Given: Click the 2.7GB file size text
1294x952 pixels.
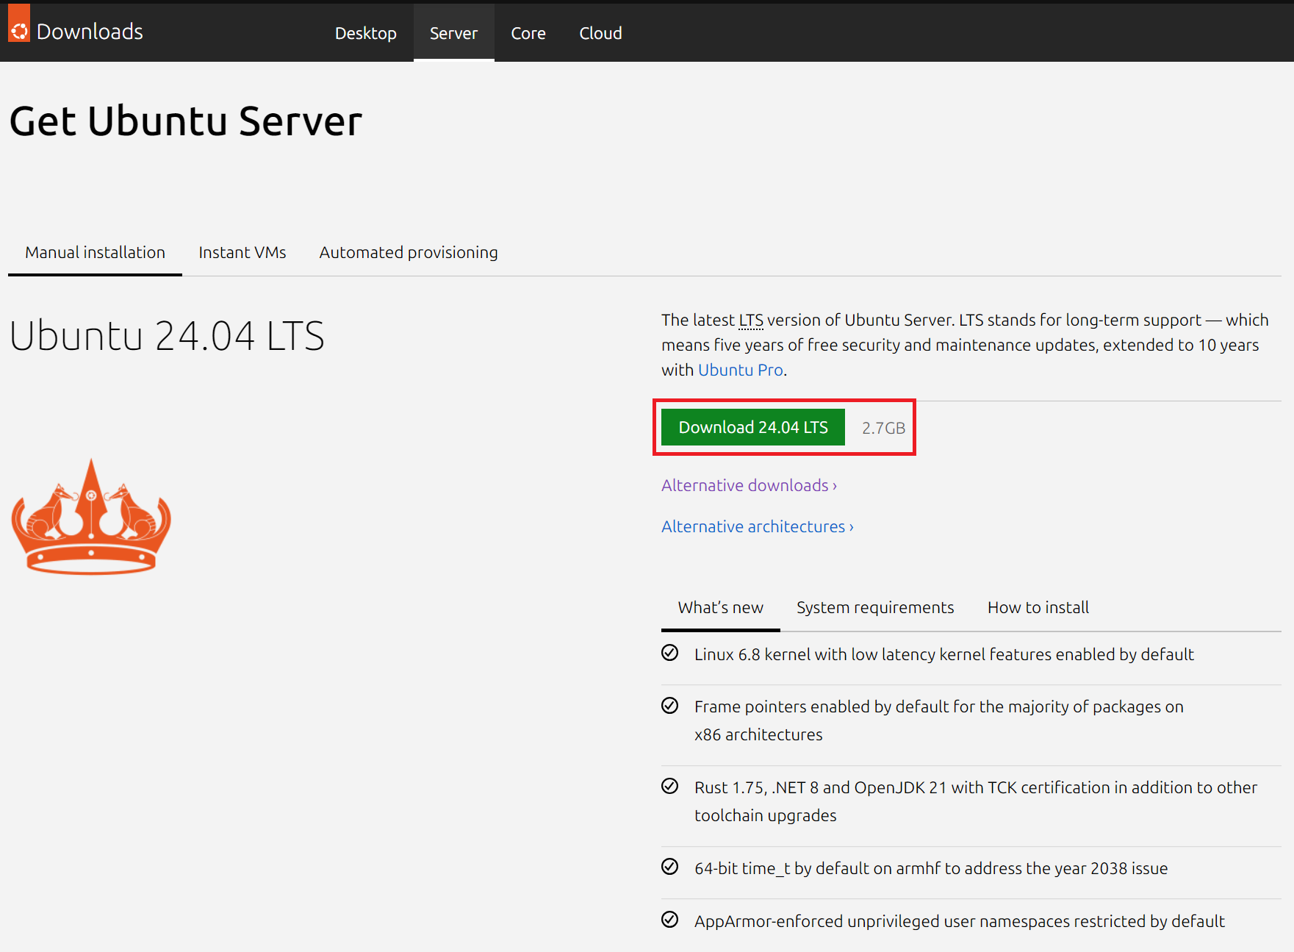Looking at the screenshot, I should coord(883,428).
